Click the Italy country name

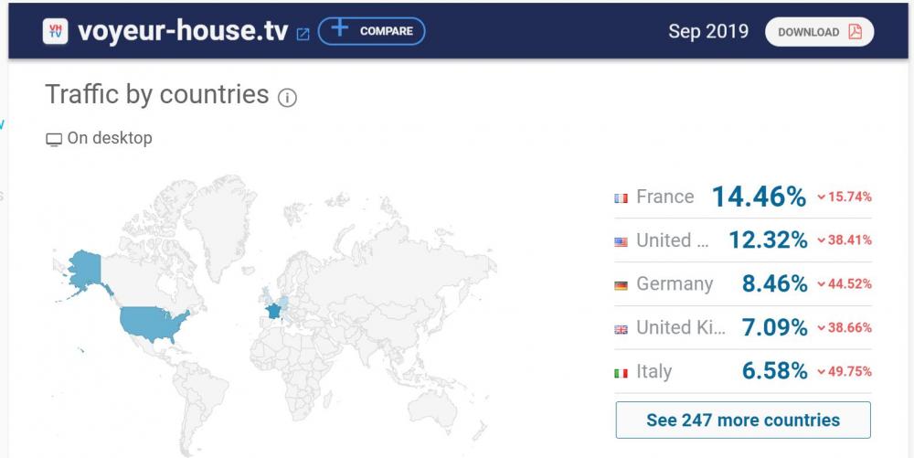[654, 372]
